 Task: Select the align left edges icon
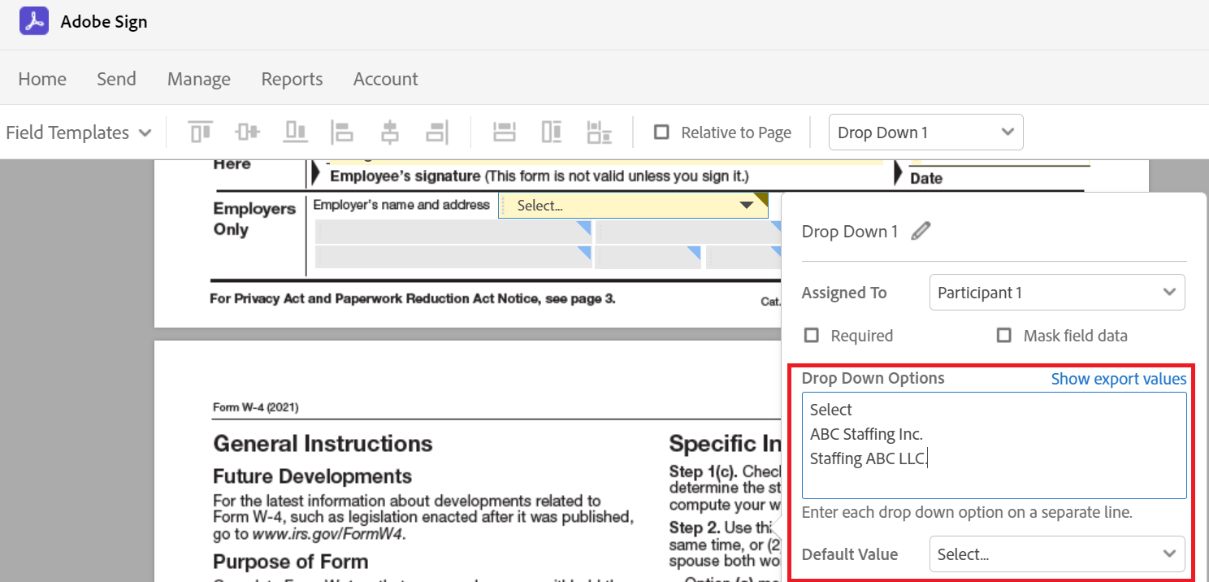342,132
